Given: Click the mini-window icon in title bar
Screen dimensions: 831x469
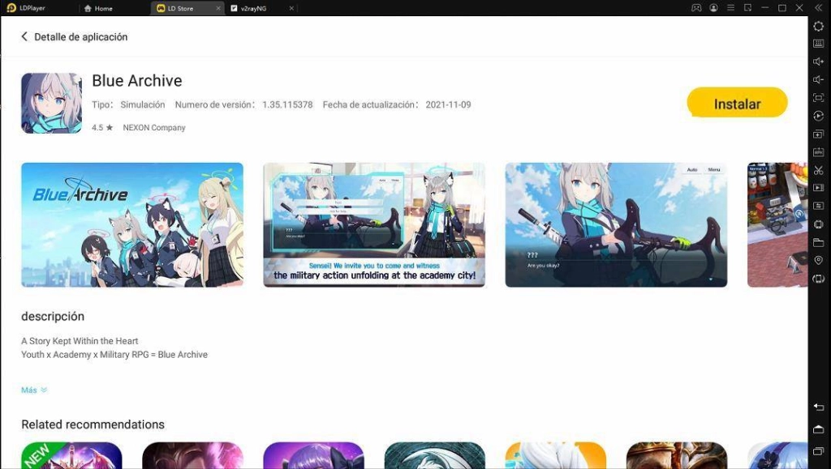Looking at the screenshot, I should pos(747,8).
